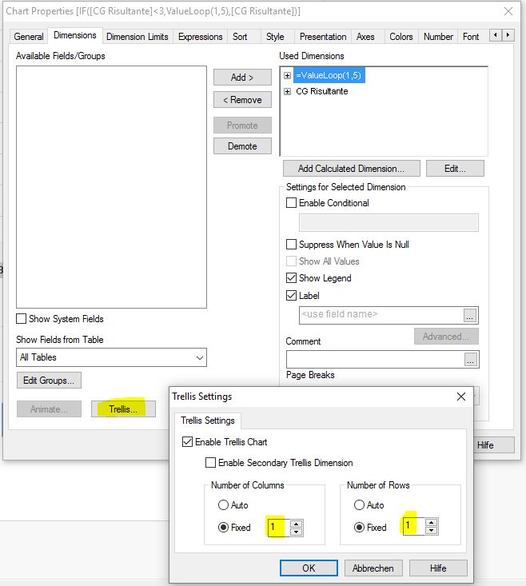
Task: Expand the CG Risultante dimension node
Action: (x=287, y=92)
